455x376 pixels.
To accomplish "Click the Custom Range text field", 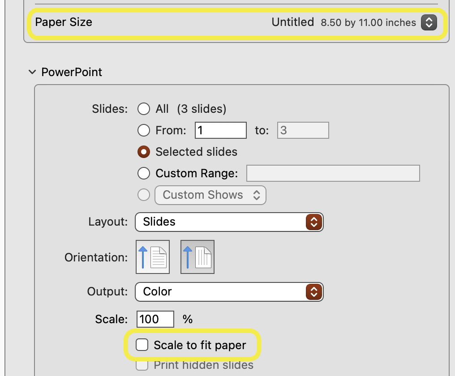I will 333,173.
